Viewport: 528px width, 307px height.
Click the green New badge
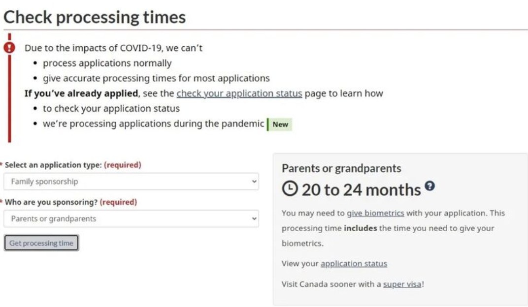pos(280,124)
